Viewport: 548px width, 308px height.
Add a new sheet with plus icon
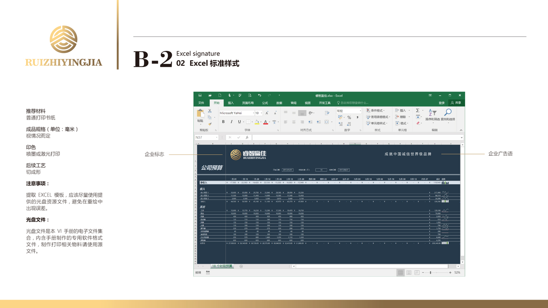[x=241, y=266]
